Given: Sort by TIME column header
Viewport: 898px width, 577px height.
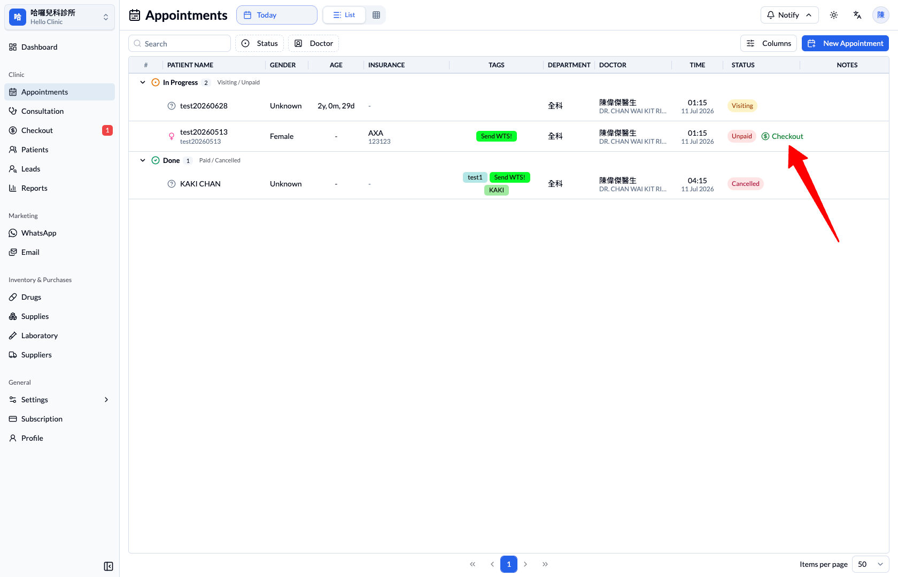Looking at the screenshot, I should (x=697, y=65).
